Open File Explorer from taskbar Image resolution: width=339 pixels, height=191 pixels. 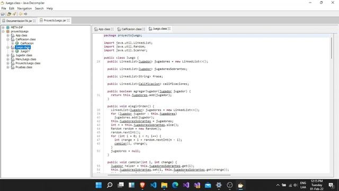point(164,185)
